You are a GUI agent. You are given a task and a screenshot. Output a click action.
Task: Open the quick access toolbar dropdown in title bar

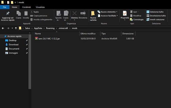pyautogui.click(x=15, y=3)
